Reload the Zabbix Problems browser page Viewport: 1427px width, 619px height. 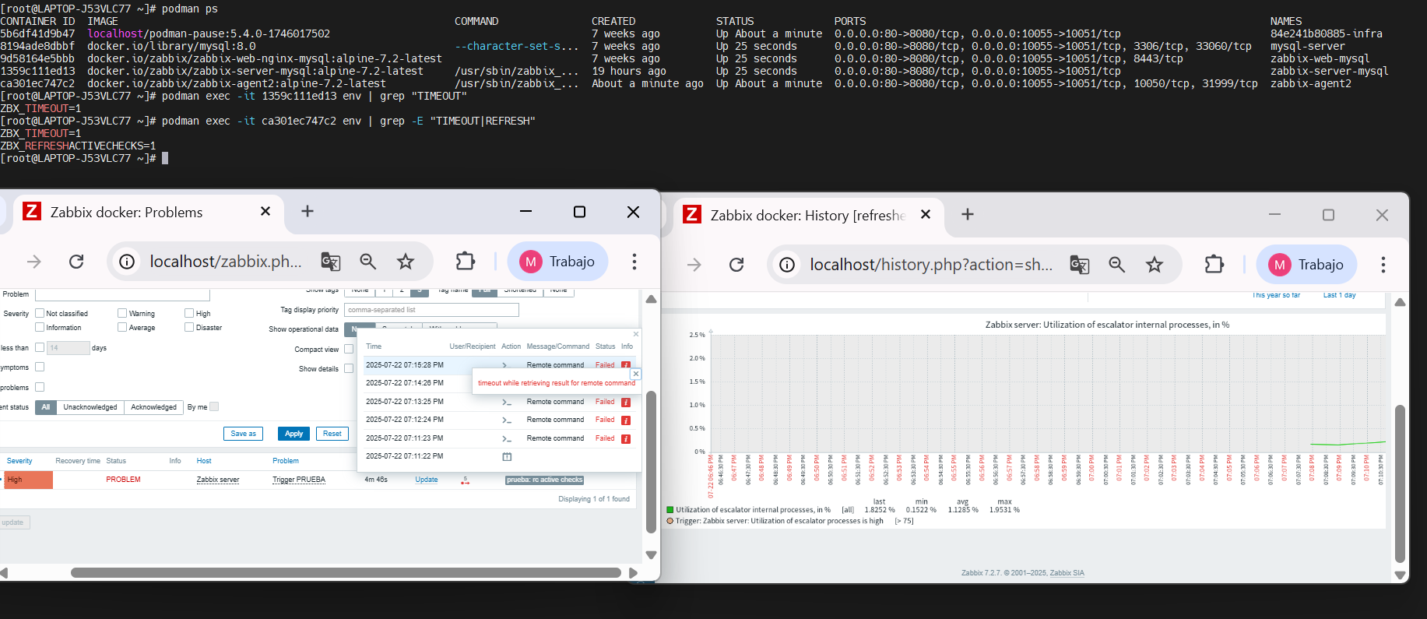coord(76,262)
